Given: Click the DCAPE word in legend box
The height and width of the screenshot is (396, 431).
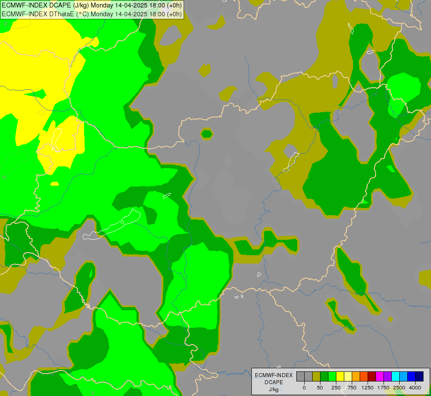Looking at the screenshot, I should pos(274,382).
